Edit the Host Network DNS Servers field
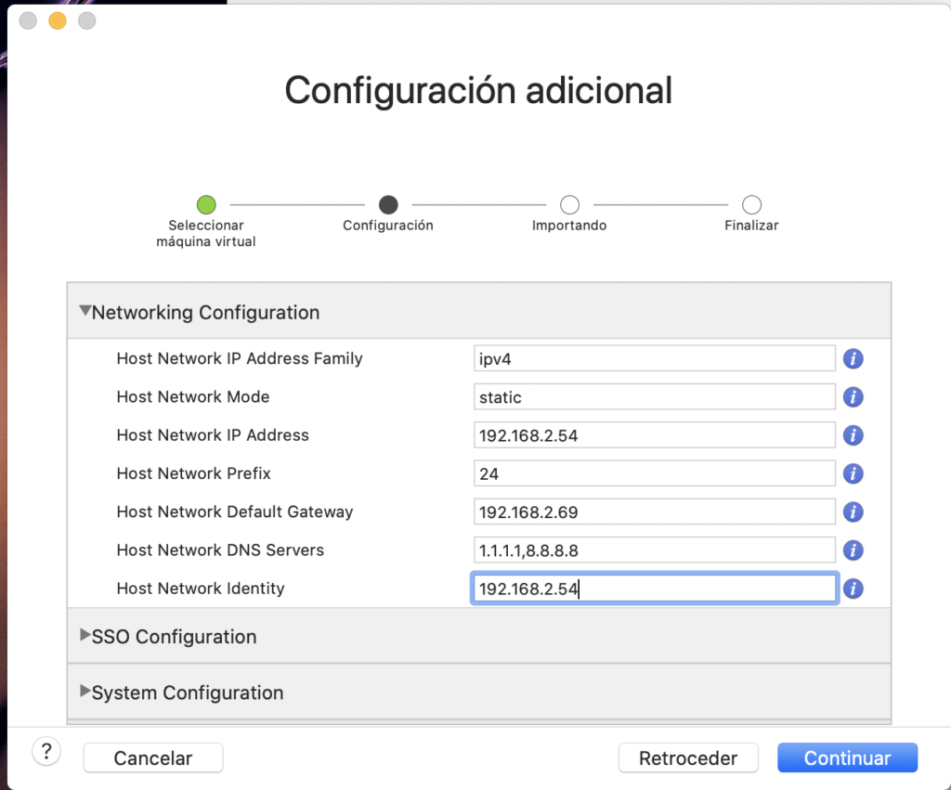The image size is (951, 790). coord(654,550)
